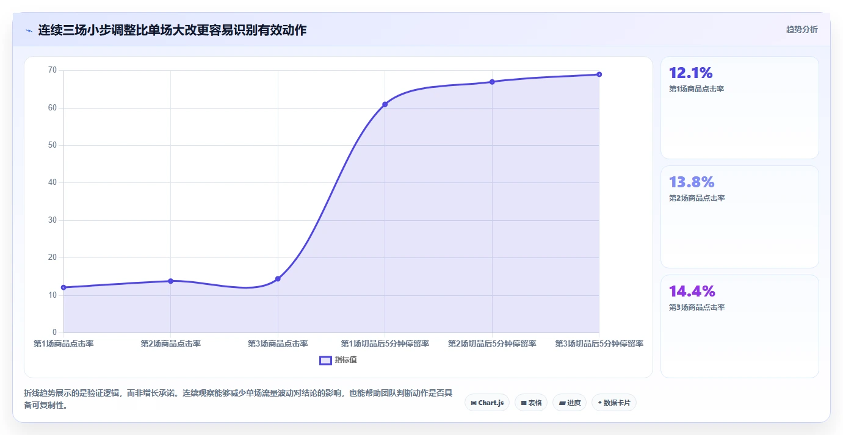Click the Chart.js tag pill
843x435 pixels.
coord(487,403)
